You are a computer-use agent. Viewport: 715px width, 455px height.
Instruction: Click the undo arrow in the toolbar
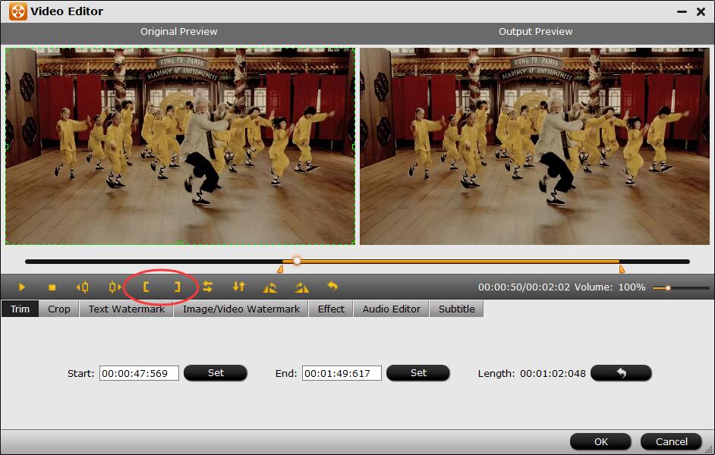click(x=332, y=287)
